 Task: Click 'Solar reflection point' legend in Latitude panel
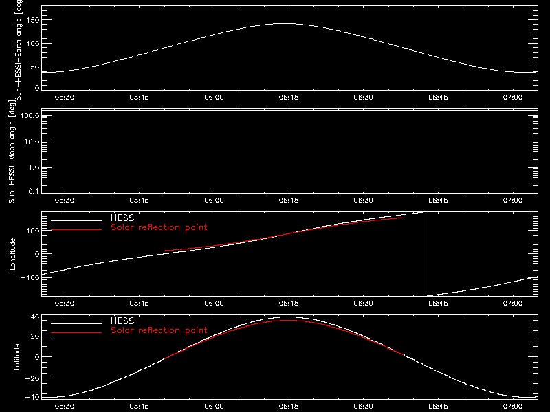coord(159,330)
